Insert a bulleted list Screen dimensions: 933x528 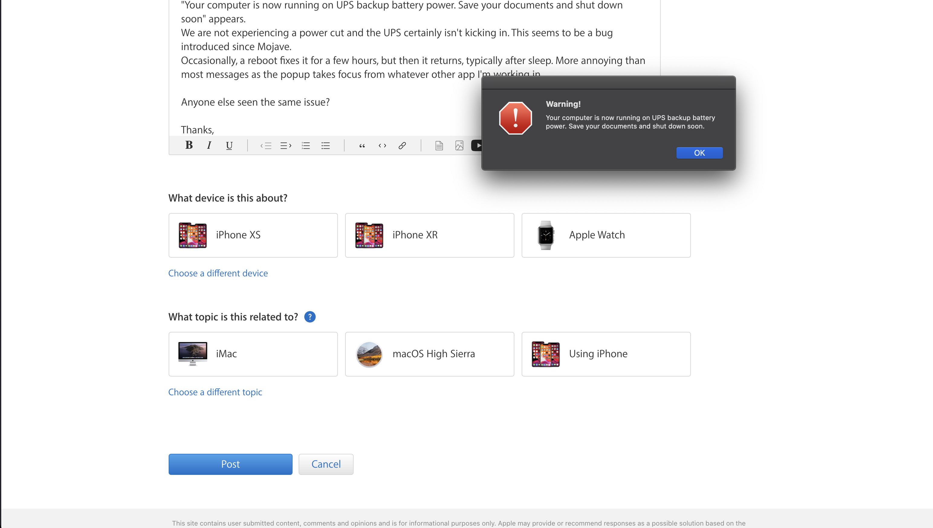tap(326, 146)
